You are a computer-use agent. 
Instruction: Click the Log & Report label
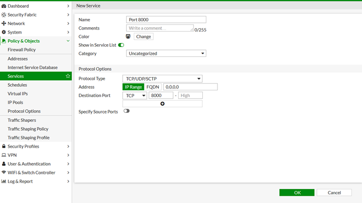coord(20,181)
